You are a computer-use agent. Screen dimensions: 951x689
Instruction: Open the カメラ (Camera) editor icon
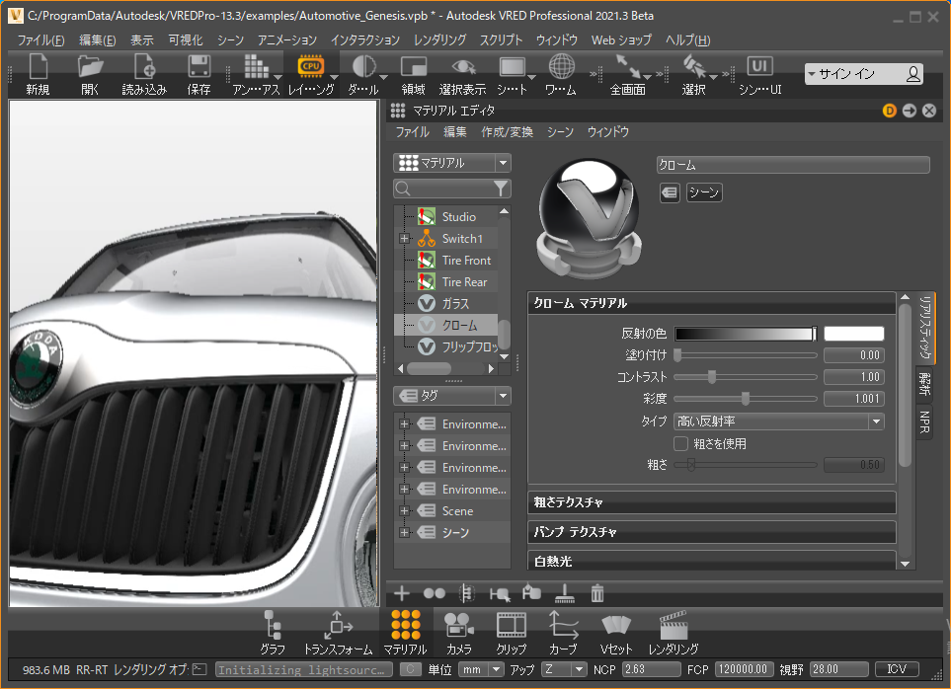click(x=457, y=625)
